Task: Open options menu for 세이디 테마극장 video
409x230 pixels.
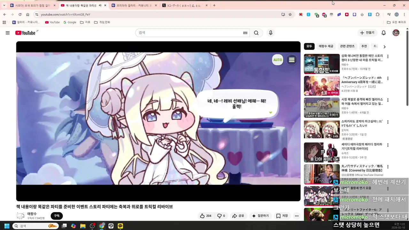Action: 388,145
